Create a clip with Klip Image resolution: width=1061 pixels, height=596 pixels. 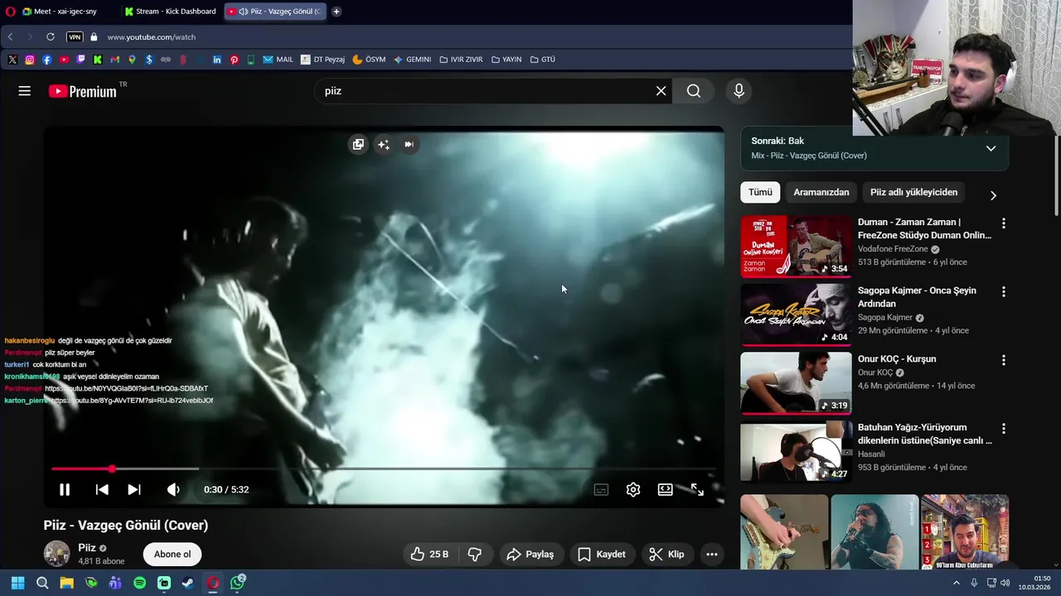coord(666,554)
